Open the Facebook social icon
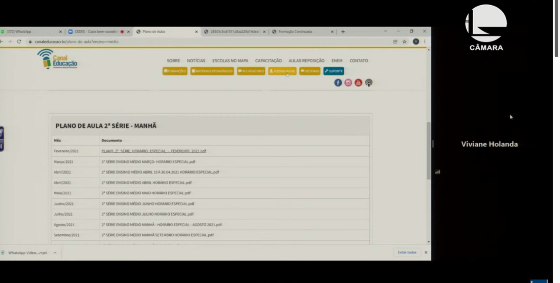Screen dimensions: 560x283 (x=338, y=83)
